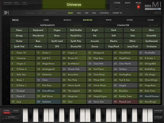
Task: Filter by Synthesized character
Action: (151, 41)
